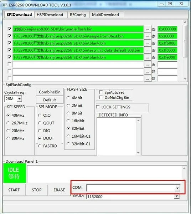Set flash size to 32Mbit
The height and width of the screenshot is (214, 191).
pos(68,128)
